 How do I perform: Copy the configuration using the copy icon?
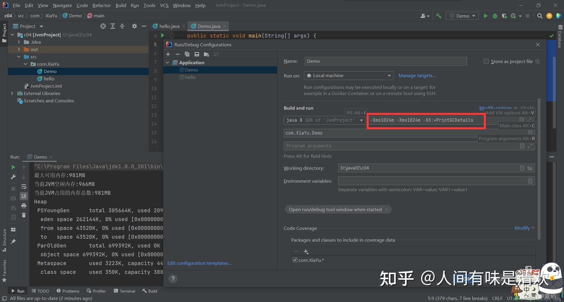(x=187, y=54)
